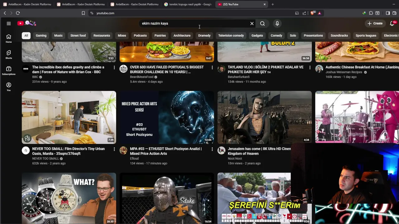Select the Restaurants filter chip

(x=102, y=35)
